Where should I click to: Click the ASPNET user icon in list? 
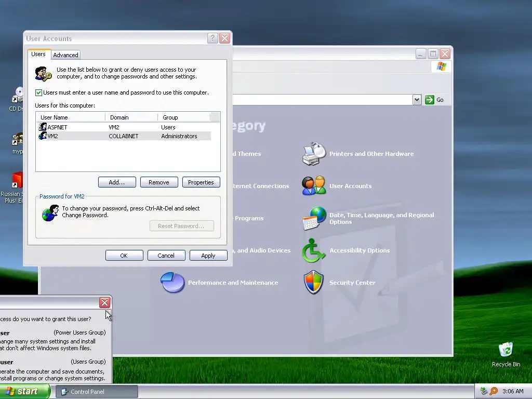point(43,127)
